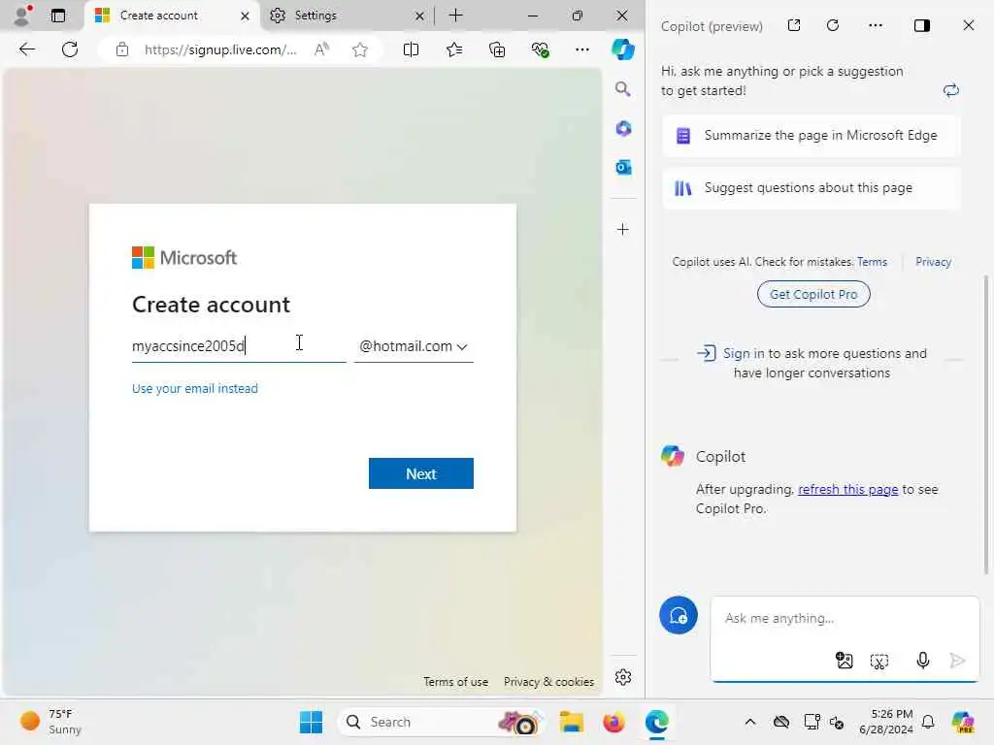Click the new email username field
Viewport: 994px width, 745px height.
coord(239,346)
